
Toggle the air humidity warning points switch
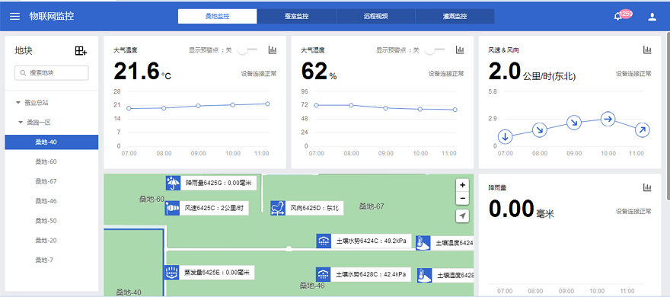(435, 50)
